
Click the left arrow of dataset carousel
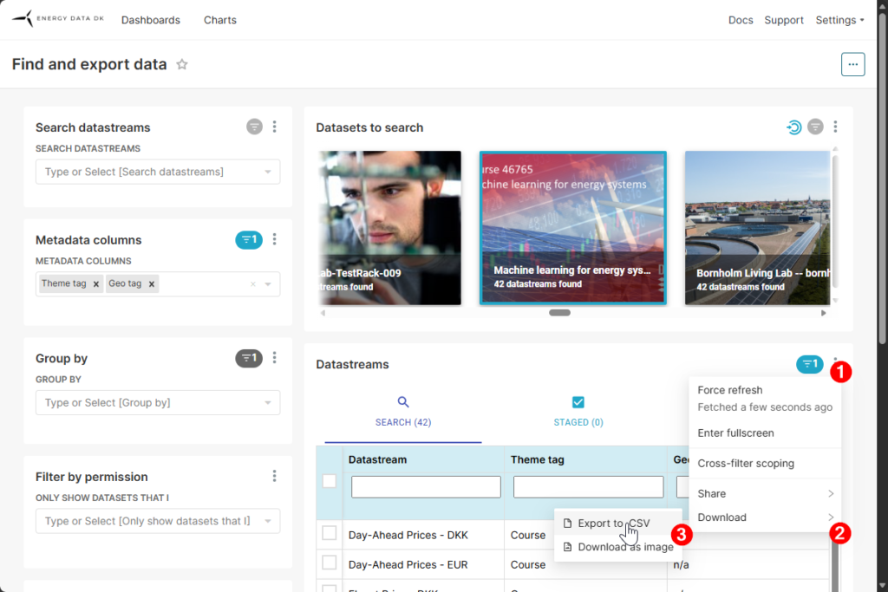323,312
